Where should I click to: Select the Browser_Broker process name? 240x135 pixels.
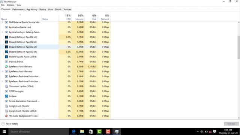click(x=16, y=61)
